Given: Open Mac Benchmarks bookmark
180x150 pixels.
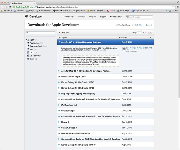Looking at the screenshot, I should [x=44, y=11].
